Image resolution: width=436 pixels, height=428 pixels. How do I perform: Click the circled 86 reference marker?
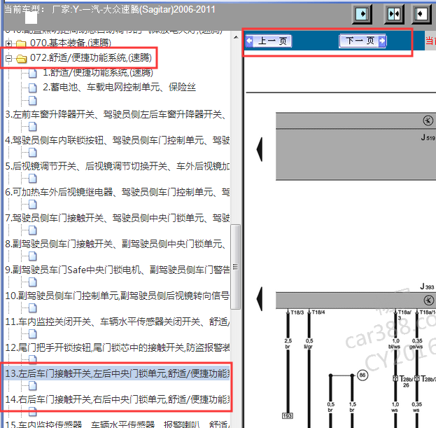click(x=363, y=375)
